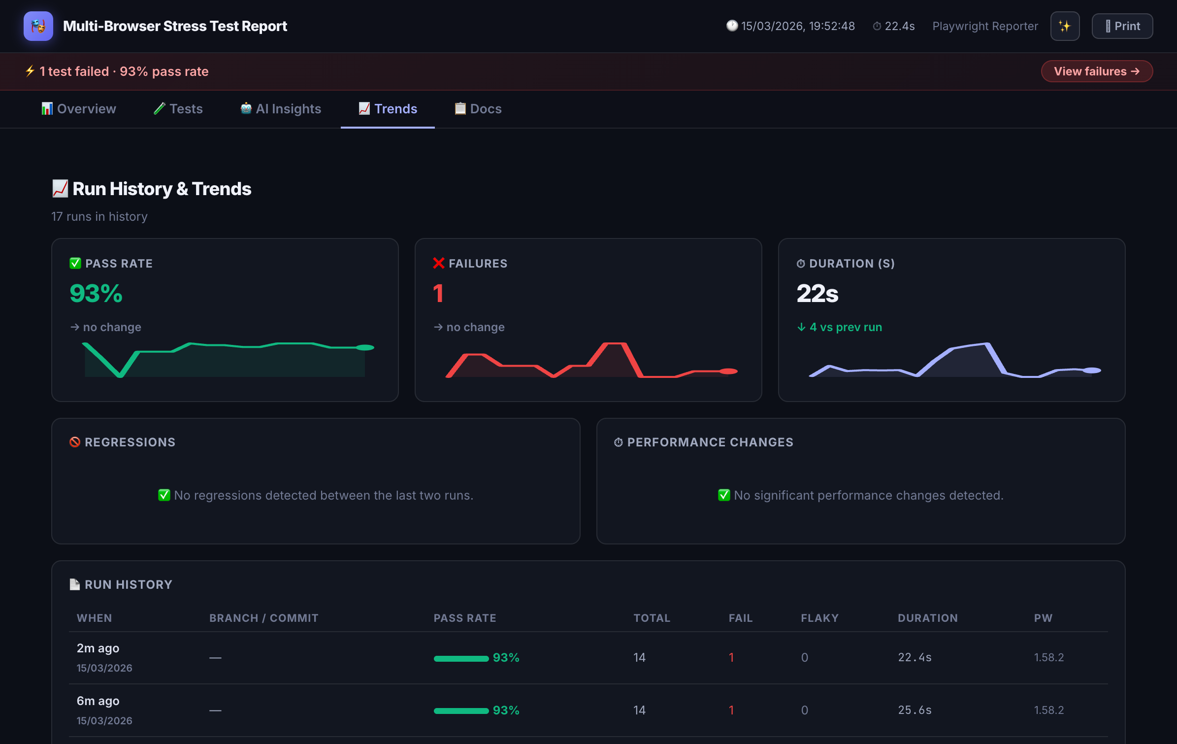
Task: Click the PASS RATE column header
Action: [x=465, y=618]
